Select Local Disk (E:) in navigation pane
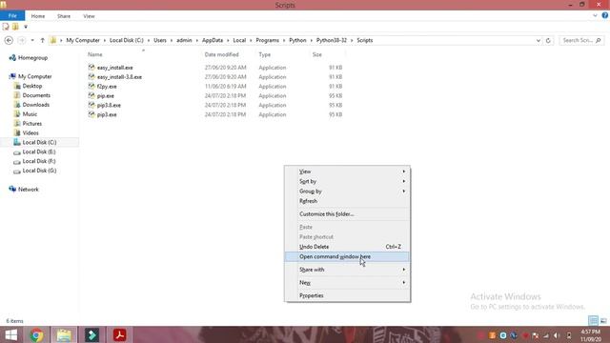The width and height of the screenshot is (610, 343). (x=39, y=151)
